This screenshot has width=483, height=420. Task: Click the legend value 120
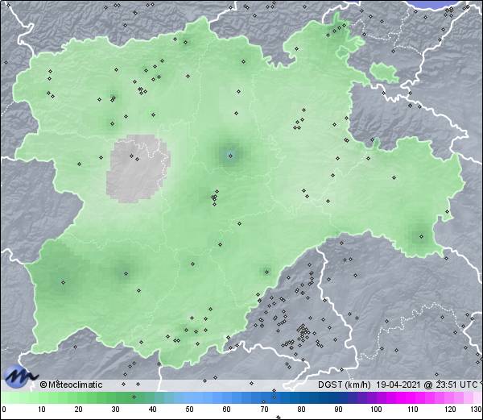[450, 410]
